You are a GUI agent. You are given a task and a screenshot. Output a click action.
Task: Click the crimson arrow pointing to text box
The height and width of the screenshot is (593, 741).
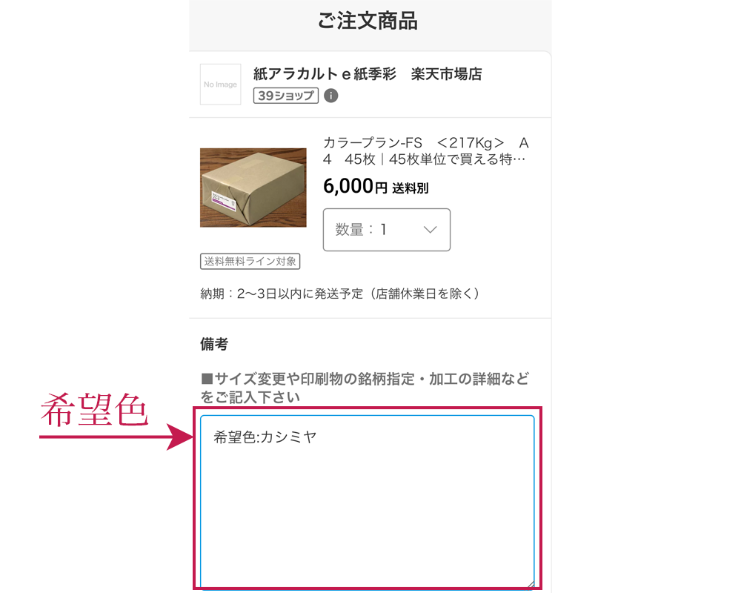(116, 437)
